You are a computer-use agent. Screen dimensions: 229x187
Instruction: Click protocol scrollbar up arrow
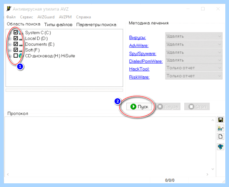pos(213,120)
